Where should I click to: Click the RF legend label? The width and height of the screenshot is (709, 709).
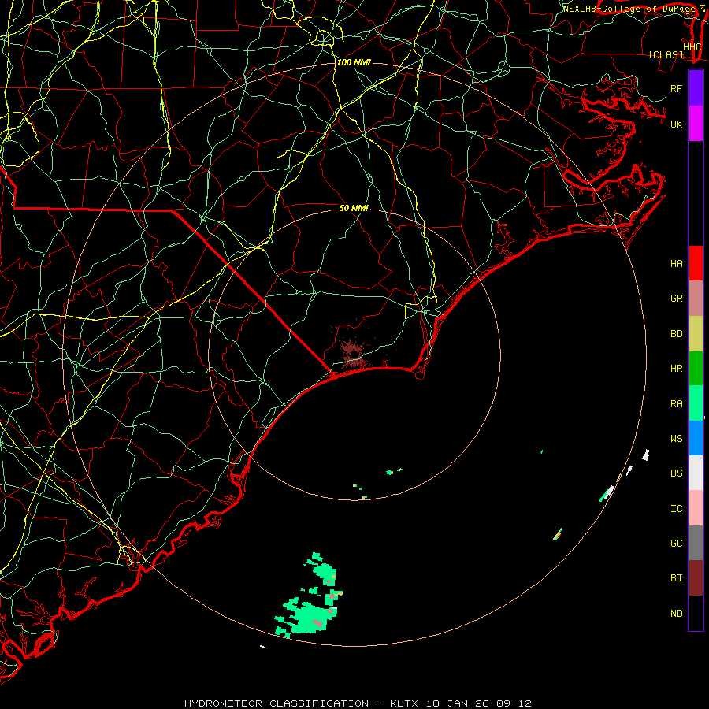tap(676, 88)
